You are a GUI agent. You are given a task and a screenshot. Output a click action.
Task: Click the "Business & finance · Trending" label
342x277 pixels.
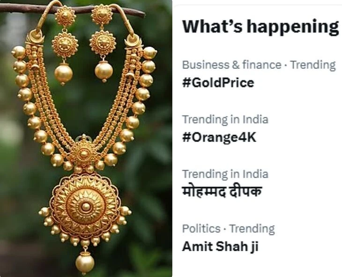point(259,65)
